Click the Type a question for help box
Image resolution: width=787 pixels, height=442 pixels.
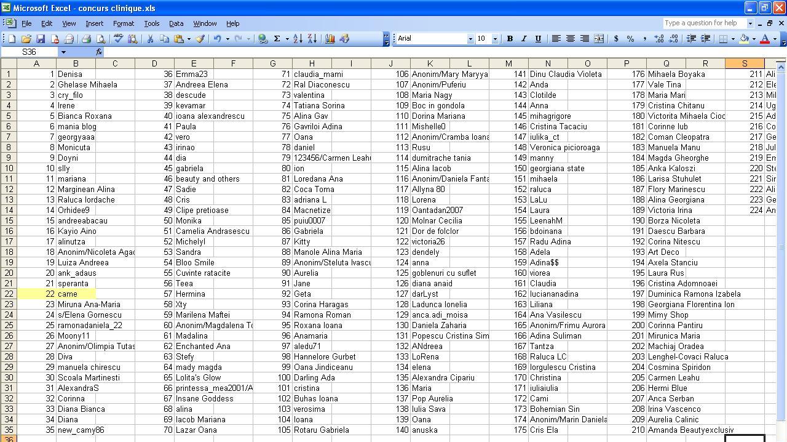point(705,23)
